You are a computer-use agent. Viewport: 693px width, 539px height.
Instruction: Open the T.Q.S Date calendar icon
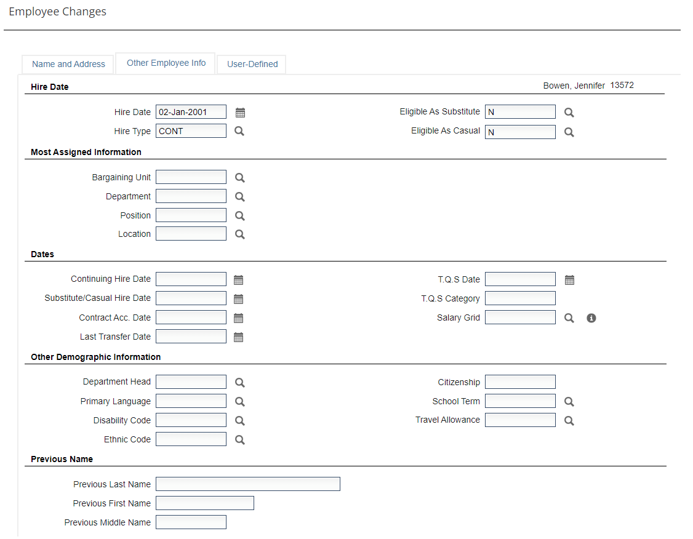click(569, 280)
